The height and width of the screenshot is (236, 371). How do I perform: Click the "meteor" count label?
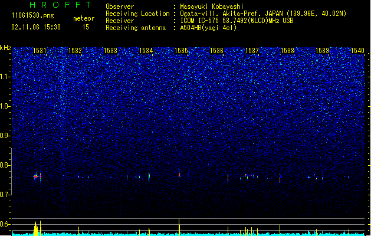tap(84, 18)
